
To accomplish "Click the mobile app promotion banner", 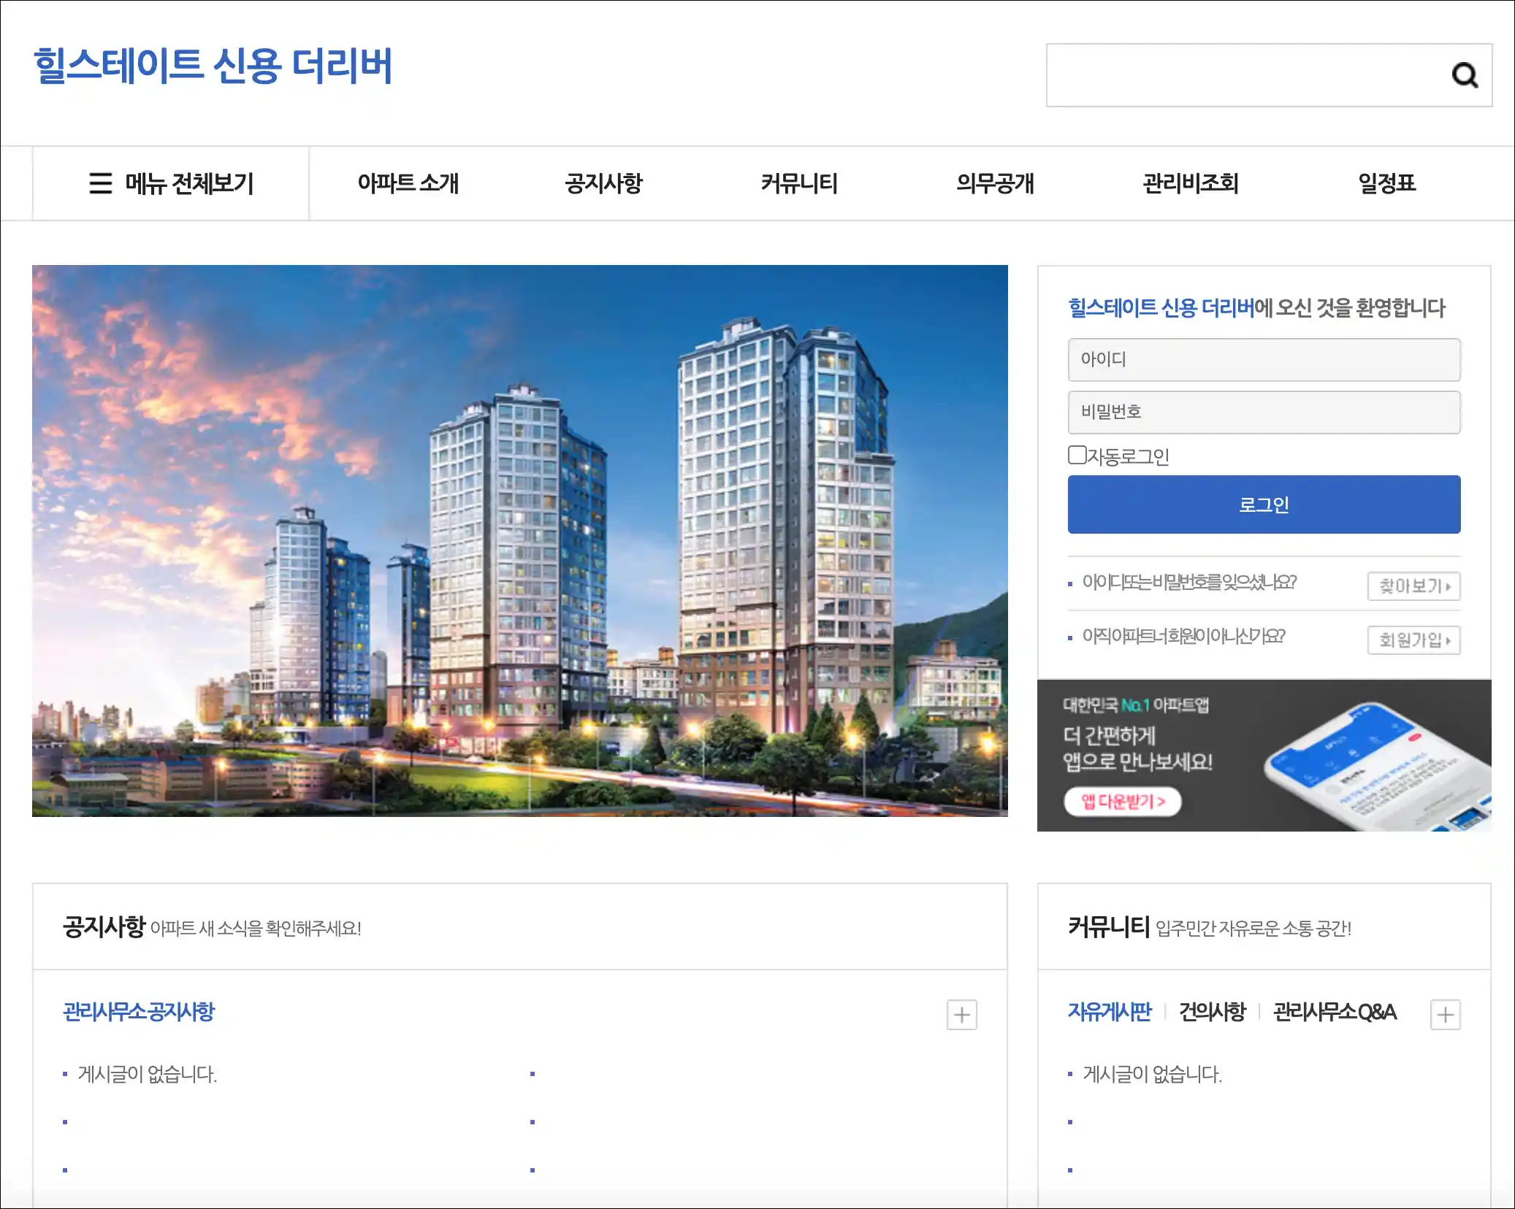I will point(1264,755).
